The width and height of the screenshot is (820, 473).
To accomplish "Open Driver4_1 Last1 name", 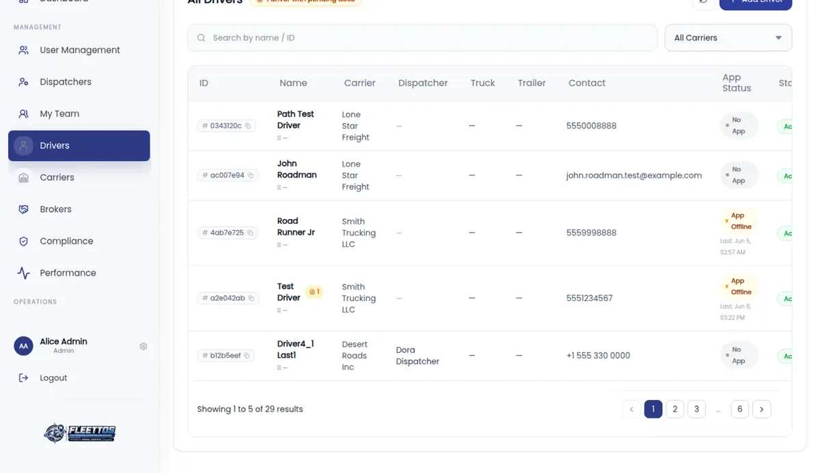I will tap(295, 349).
